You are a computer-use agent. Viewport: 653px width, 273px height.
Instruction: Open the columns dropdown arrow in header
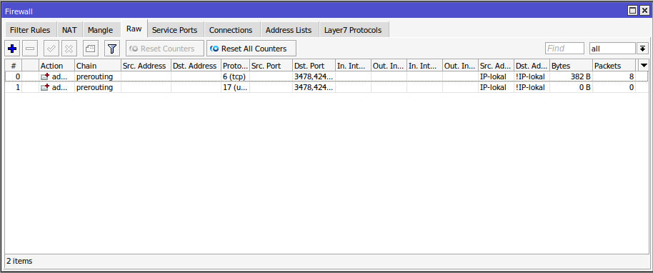tap(644, 66)
